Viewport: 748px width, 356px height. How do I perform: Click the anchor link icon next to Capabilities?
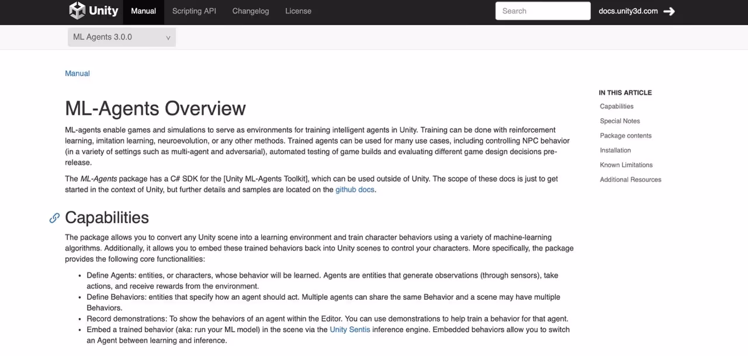click(x=54, y=217)
